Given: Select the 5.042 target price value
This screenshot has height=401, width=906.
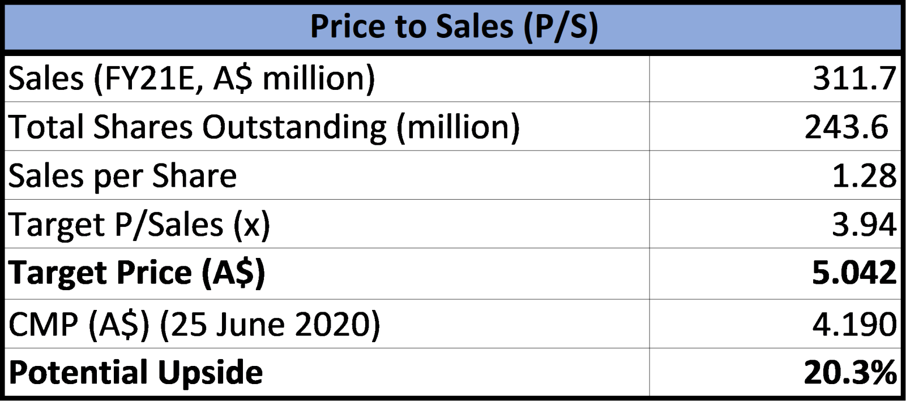Looking at the screenshot, I should 775,273.
